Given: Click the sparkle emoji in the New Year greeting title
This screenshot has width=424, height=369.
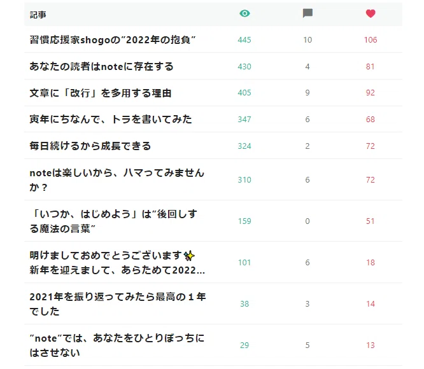Looking at the screenshot, I should (189, 256).
